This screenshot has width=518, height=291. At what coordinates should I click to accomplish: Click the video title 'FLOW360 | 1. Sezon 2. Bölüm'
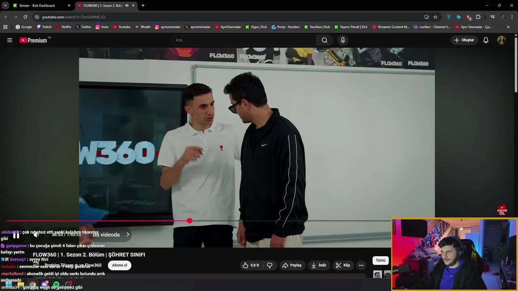click(89, 255)
